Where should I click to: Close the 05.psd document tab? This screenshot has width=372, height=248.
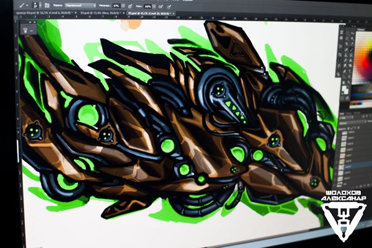tap(174, 14)
